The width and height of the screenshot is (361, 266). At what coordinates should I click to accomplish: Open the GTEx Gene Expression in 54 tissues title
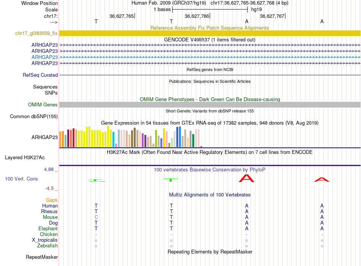point(210,123)
